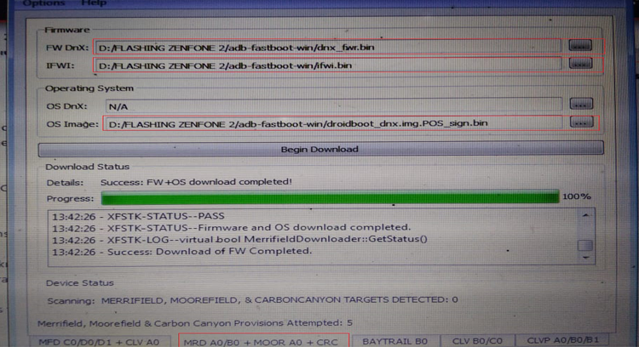The width and height of the screenshot is (639, 347).
Task: Click the OS DnX N/A field
Action: click(x=334, y=106)
